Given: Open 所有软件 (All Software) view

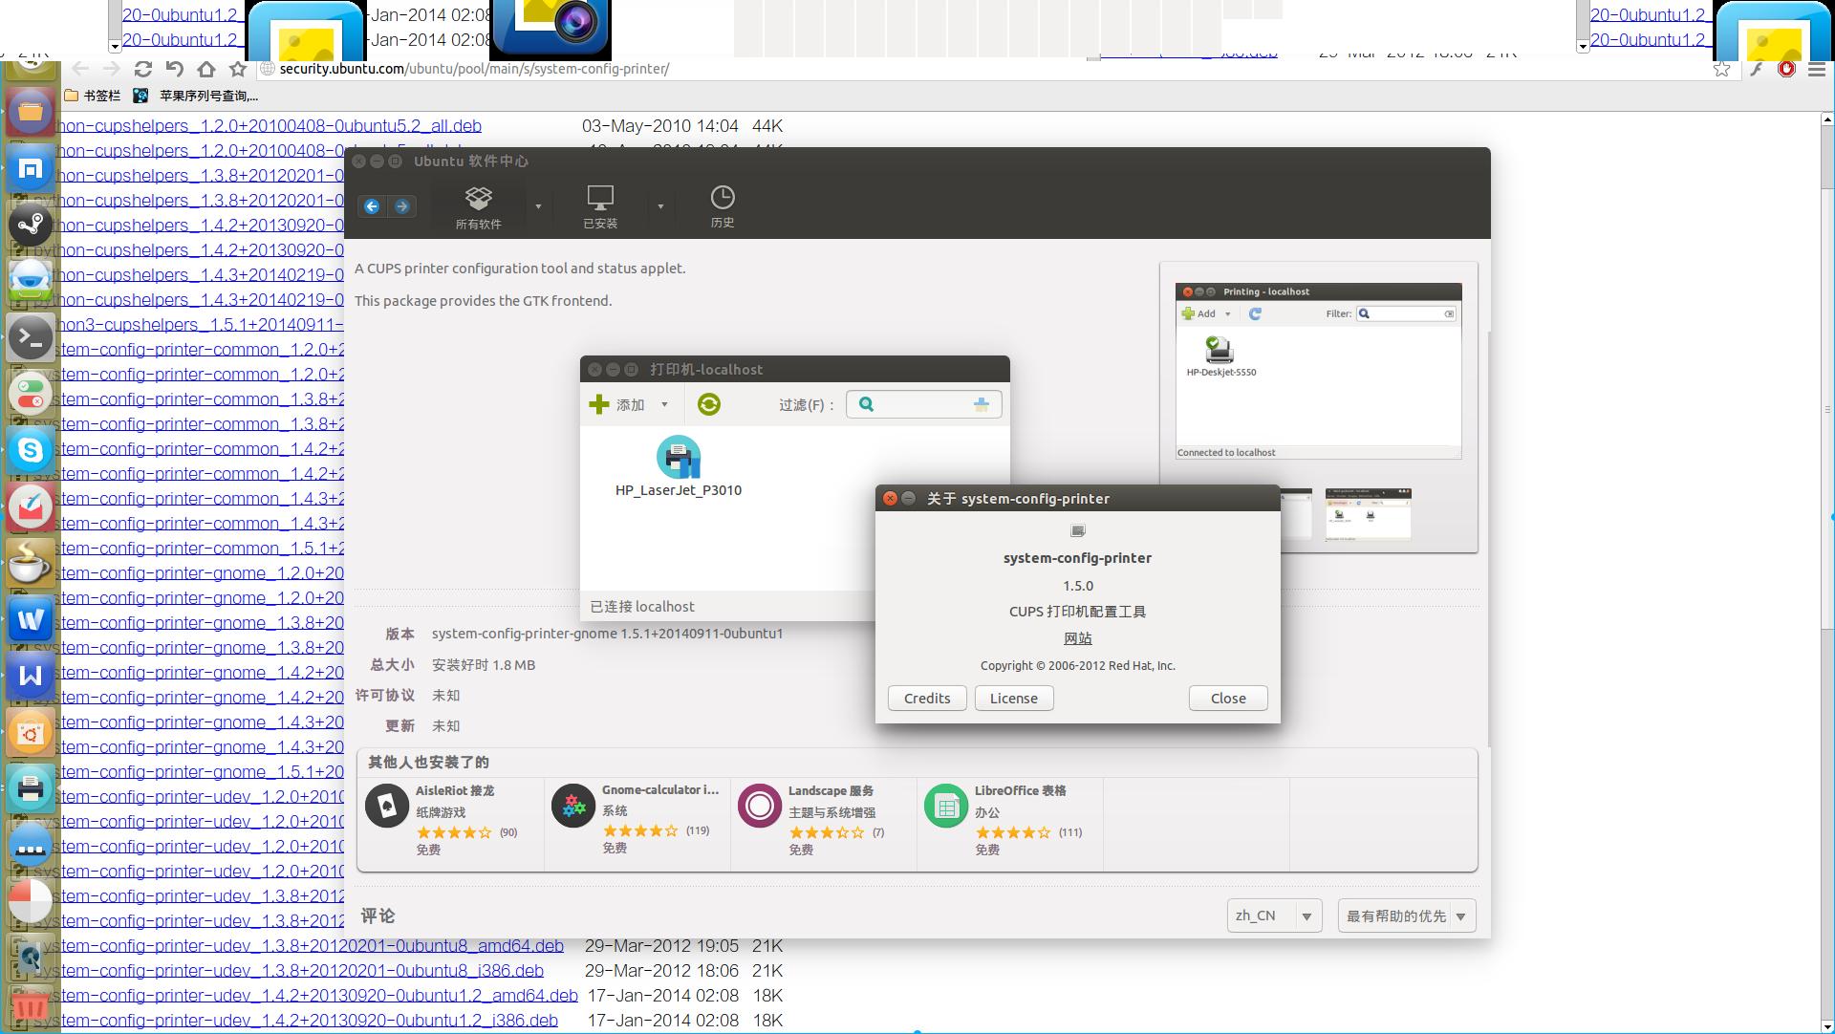Looking at the screenshot, I should click(x=478, y=207).
